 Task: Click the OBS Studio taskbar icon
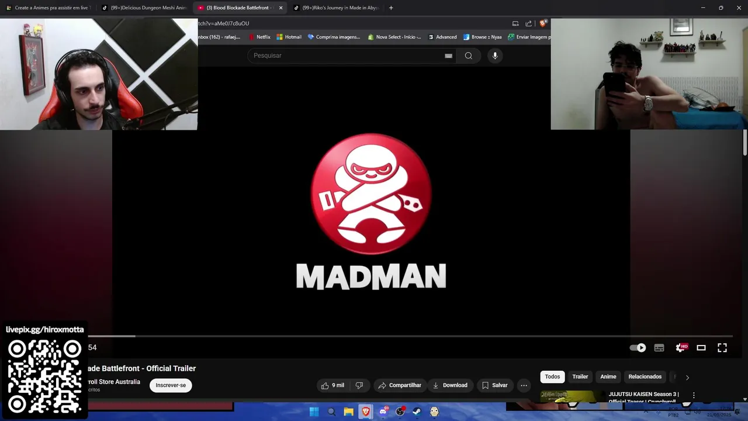(400, 412)
